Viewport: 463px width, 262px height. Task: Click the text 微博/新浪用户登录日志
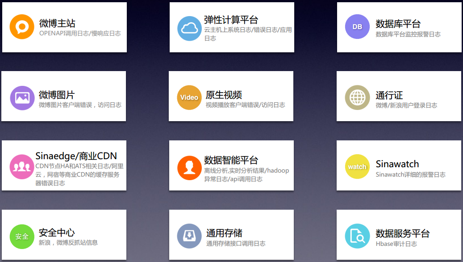pyautogui.click(x=406, y=105)
